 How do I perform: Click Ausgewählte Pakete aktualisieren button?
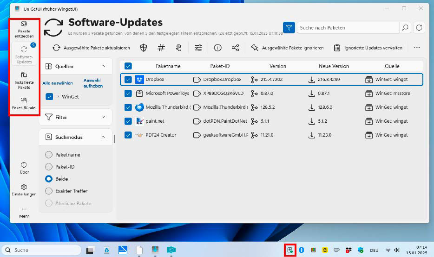click(x=91, y=48)
